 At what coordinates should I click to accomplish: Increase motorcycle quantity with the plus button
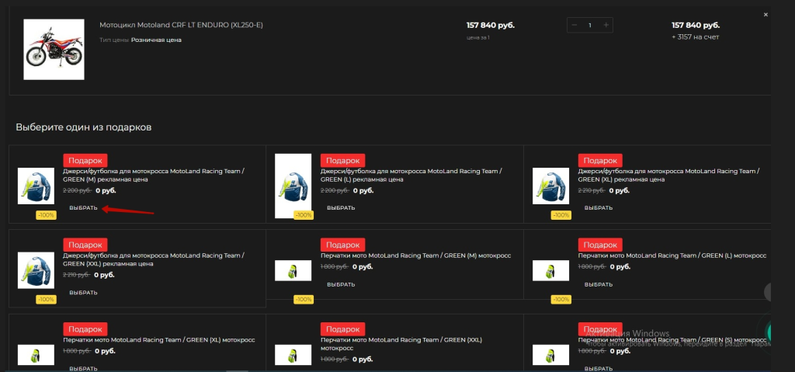click(x=606, y=26)
